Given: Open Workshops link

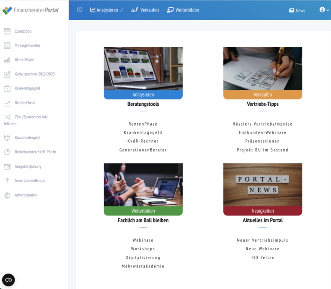Looking at the screenshot, I should [x=143, y=249].
